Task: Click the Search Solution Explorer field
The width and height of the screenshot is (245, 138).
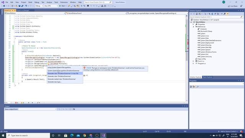Action: coord(216,17)
